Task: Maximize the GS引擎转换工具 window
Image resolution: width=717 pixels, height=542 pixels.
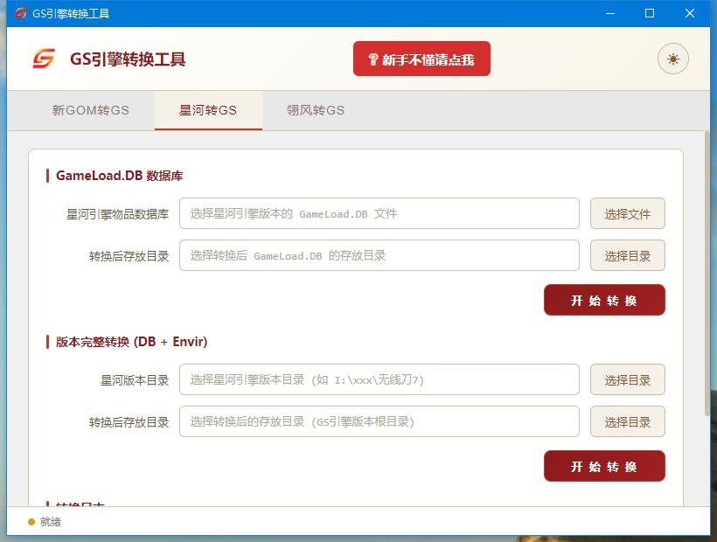Action: [x=650, y=13]
